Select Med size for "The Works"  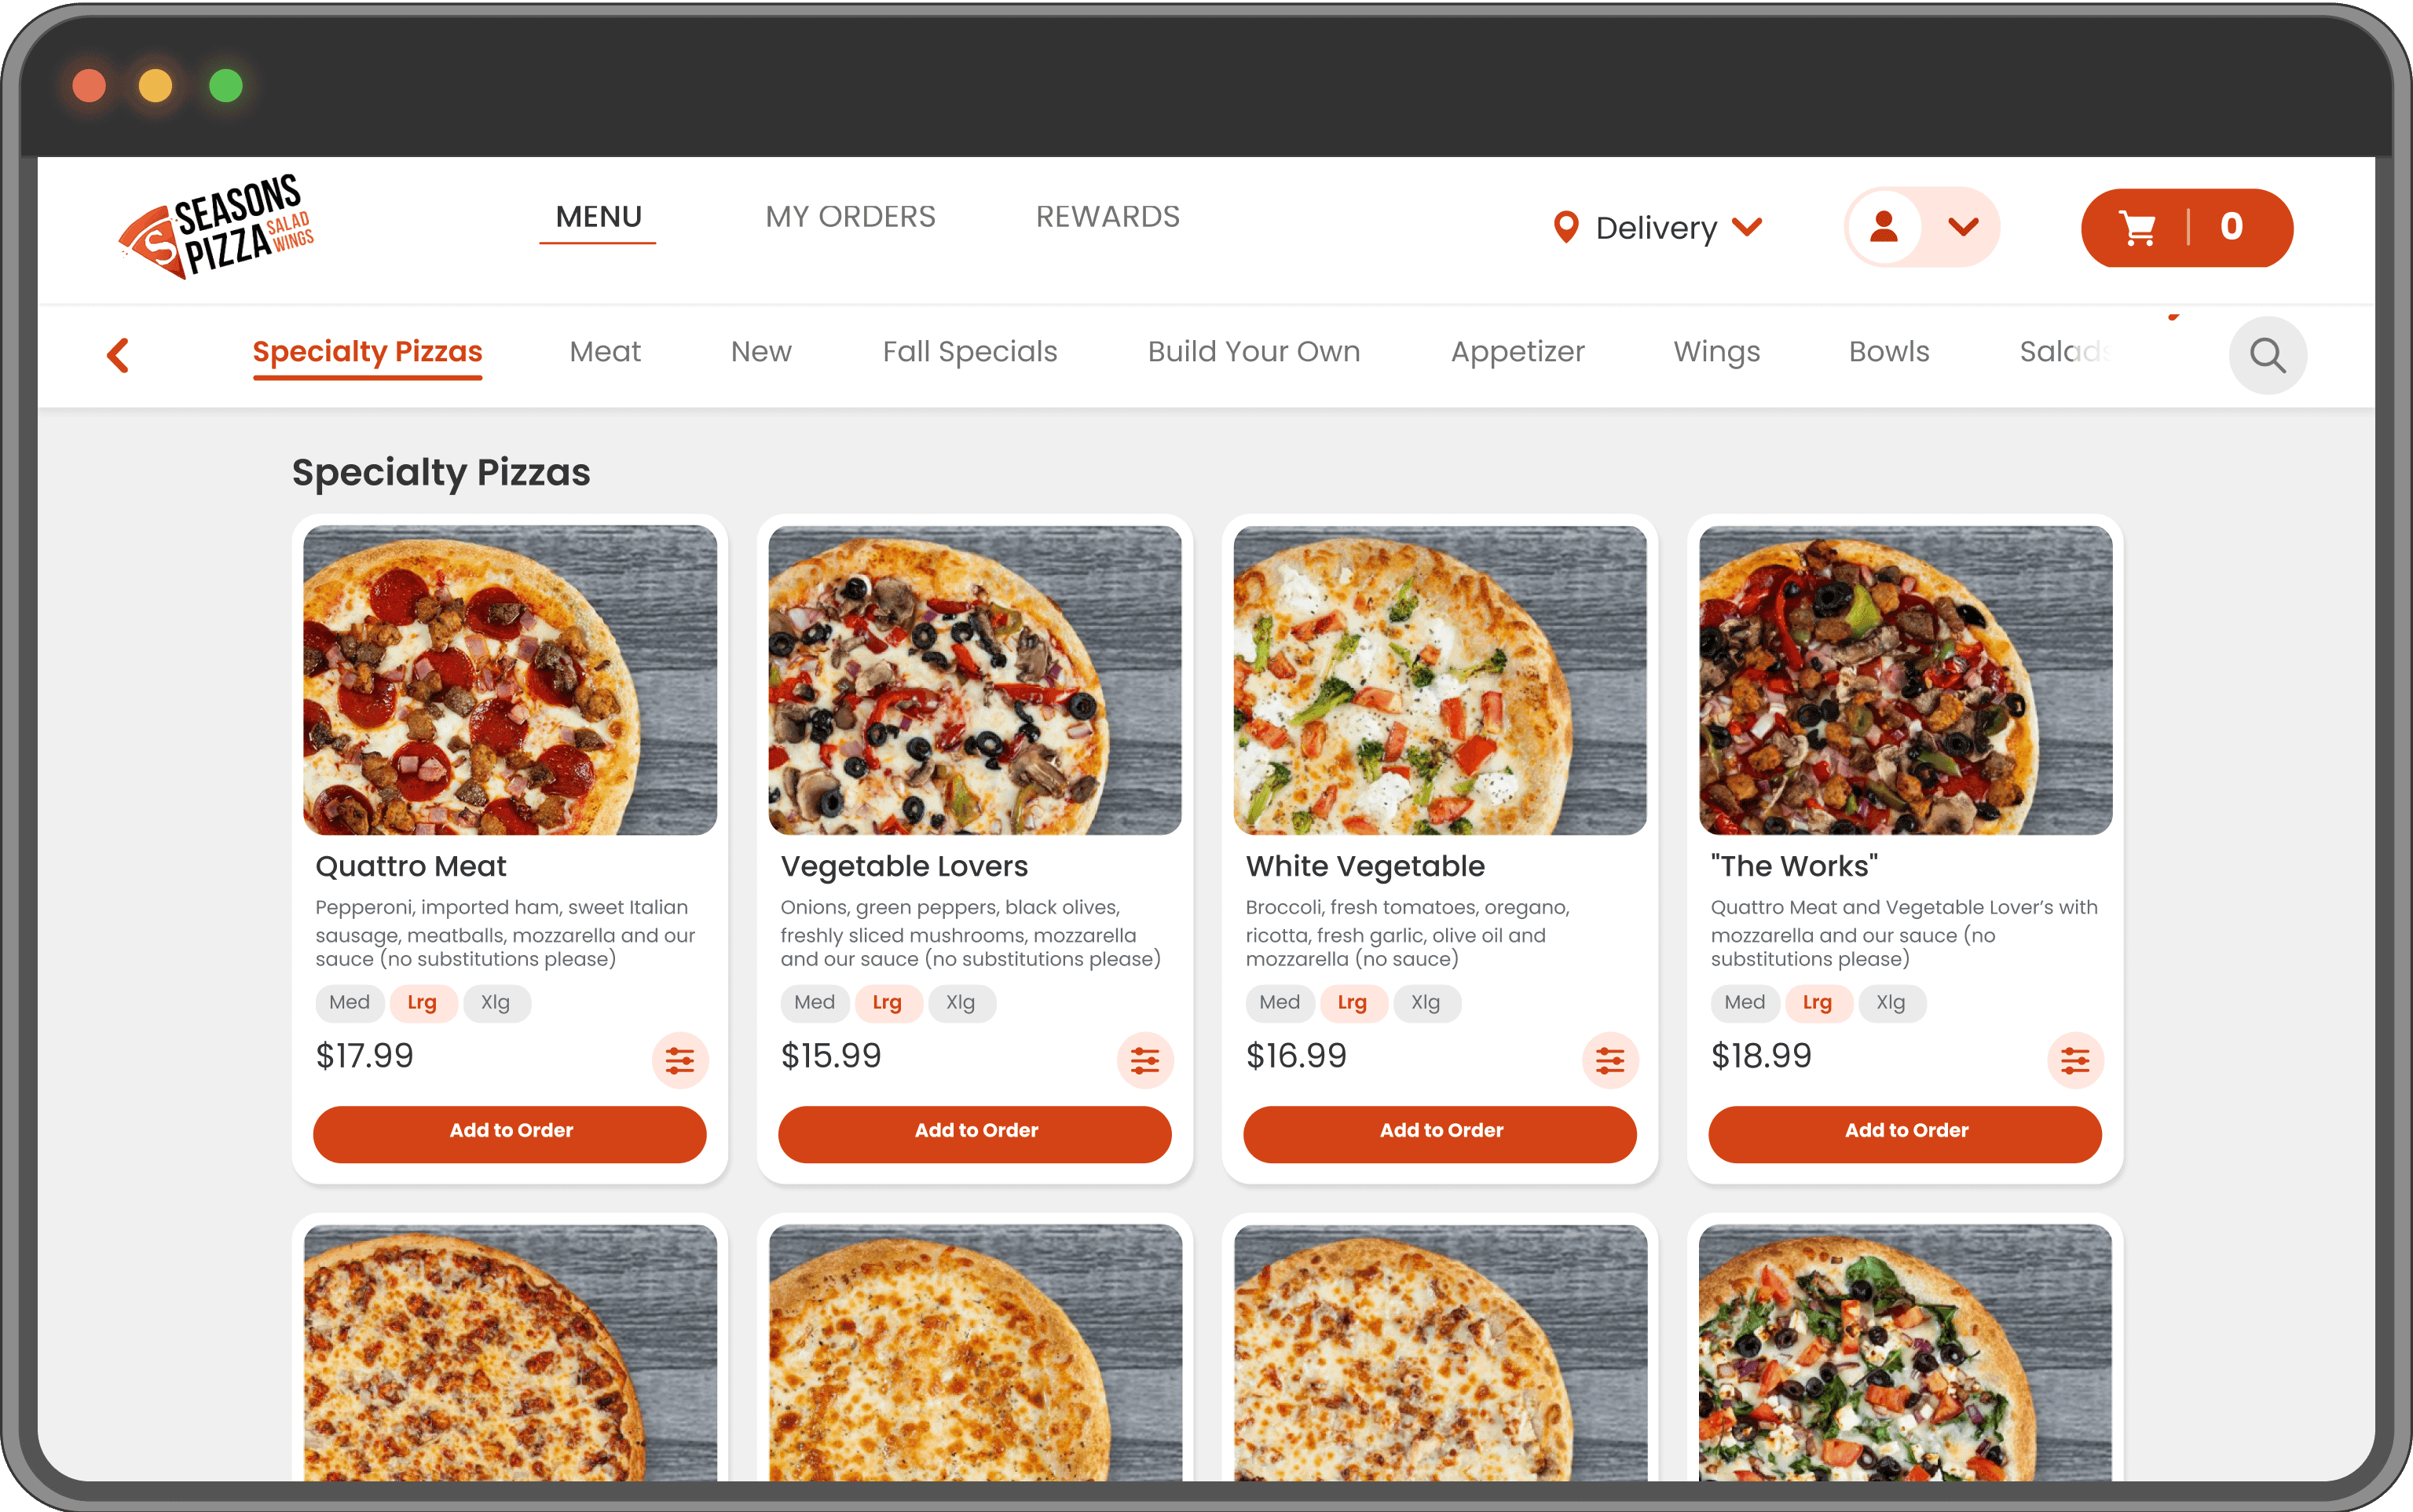click(1745, 1003)
